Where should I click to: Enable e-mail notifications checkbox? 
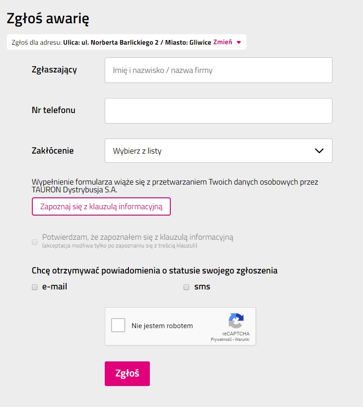(35, 287)
